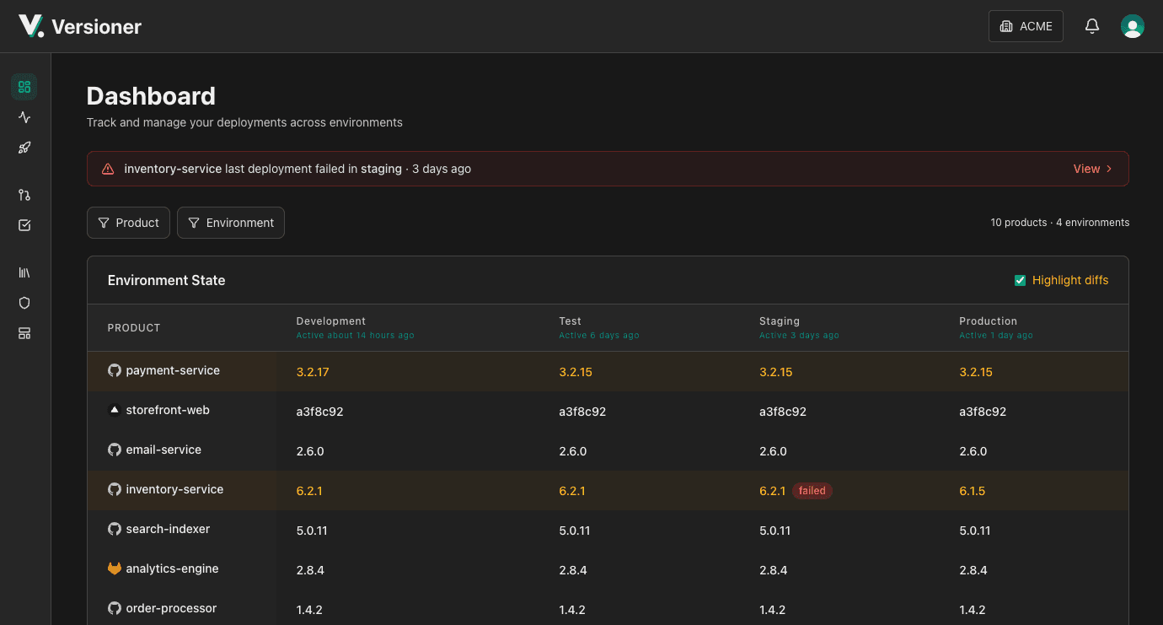Viewport: 1163px width, 625px height.
Task: Open the payment-service product row
Action: coord(608,371)
